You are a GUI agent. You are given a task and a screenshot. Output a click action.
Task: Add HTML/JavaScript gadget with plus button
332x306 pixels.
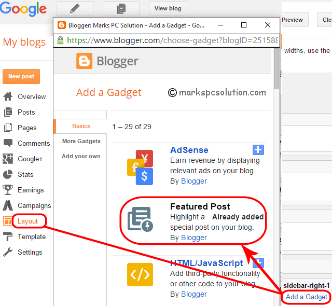259,263
